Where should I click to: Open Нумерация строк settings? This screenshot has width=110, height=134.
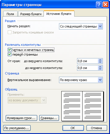21,118
